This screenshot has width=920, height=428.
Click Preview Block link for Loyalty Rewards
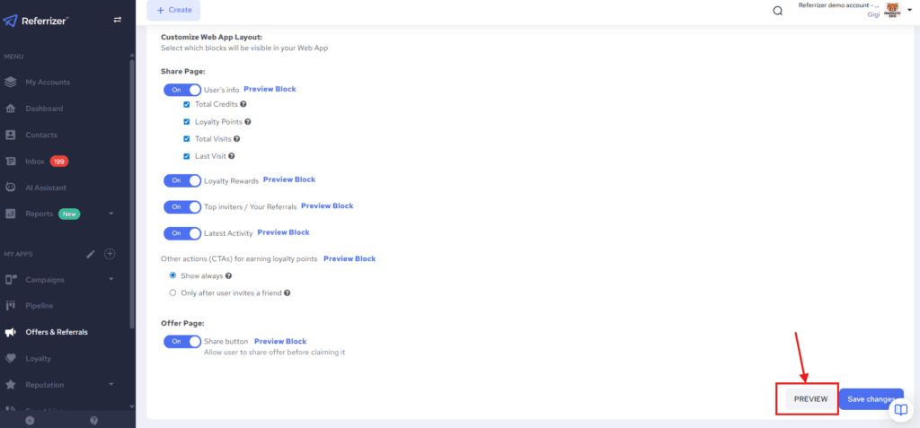pyautogui.click(x=289, y=179)
